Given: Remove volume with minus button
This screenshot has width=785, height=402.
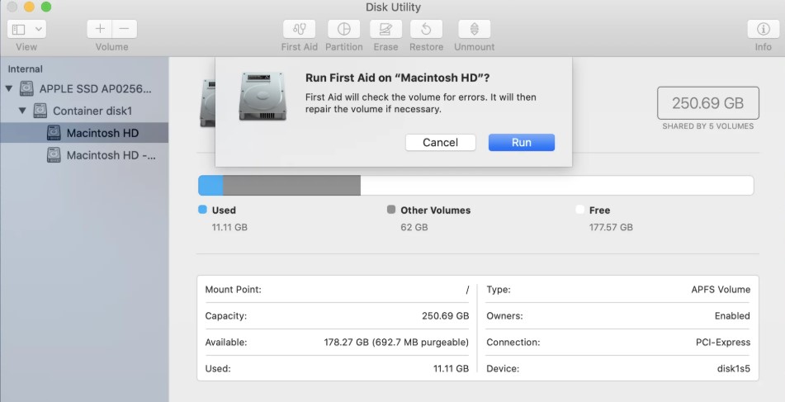Looking at the screenshot, I should [124, 29].
